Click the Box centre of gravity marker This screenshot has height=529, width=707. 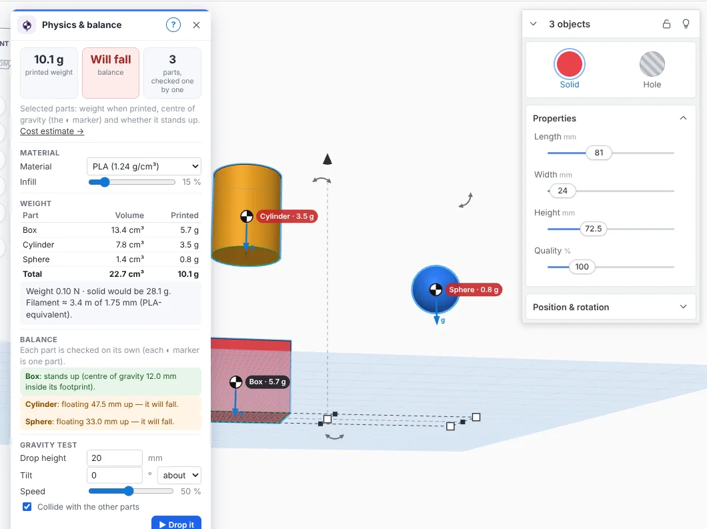click(x=236, y=382)
